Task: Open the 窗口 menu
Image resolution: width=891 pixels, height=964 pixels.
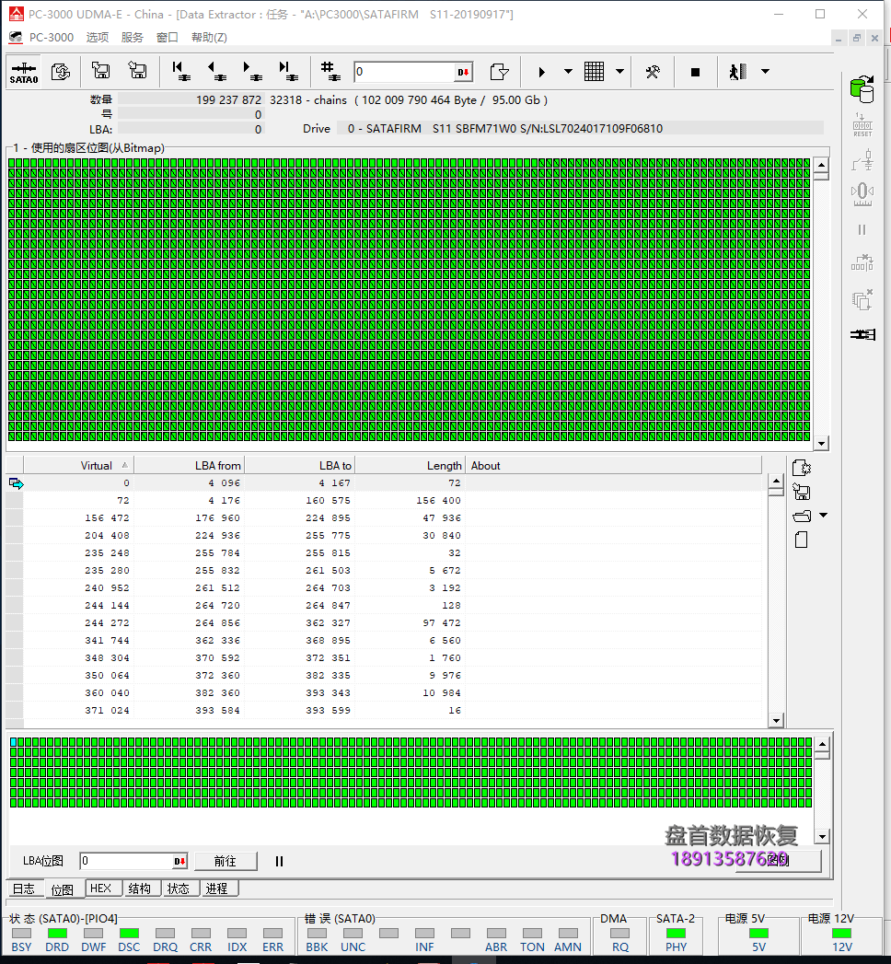Action: [x=168, y=38]
